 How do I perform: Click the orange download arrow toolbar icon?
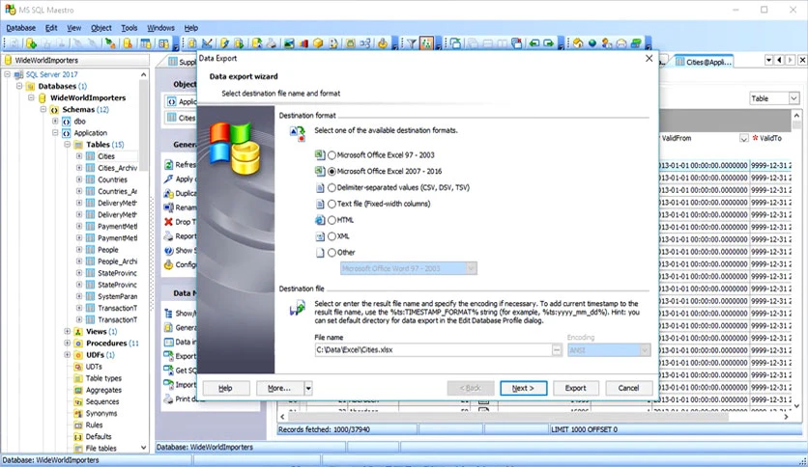coord(383,43)
